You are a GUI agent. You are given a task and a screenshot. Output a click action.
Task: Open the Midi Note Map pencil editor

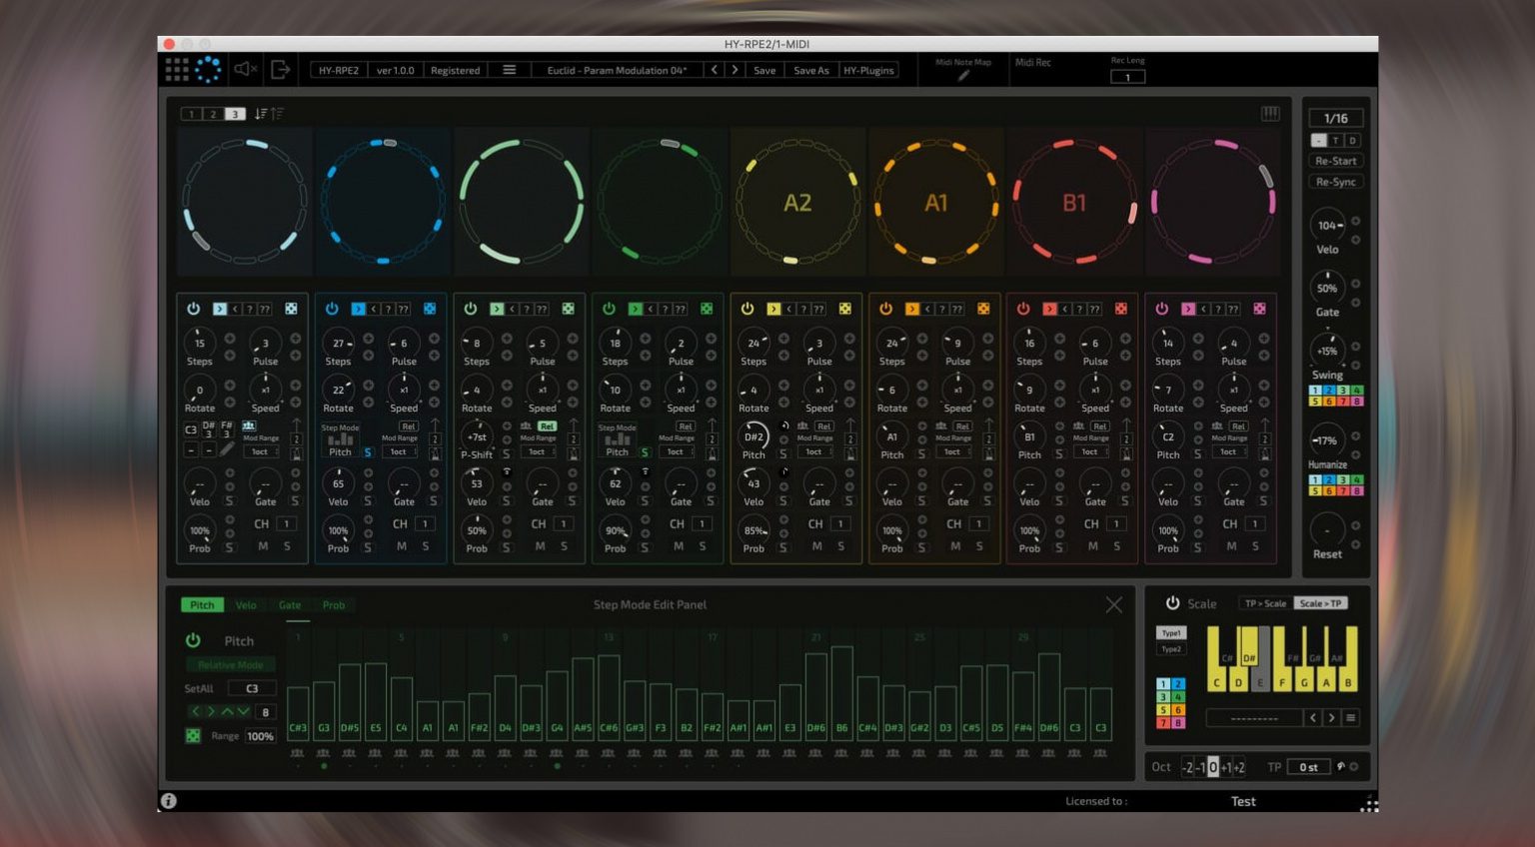coord(961,75)
